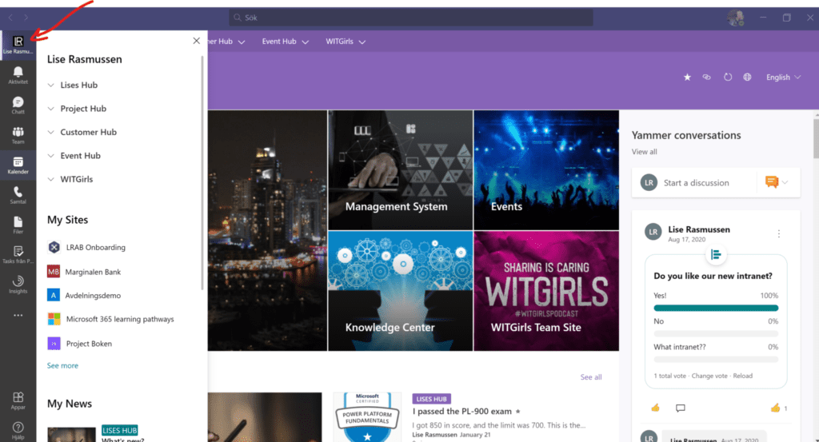Show more apps ellipsis in sidebar

coord(18,315)
